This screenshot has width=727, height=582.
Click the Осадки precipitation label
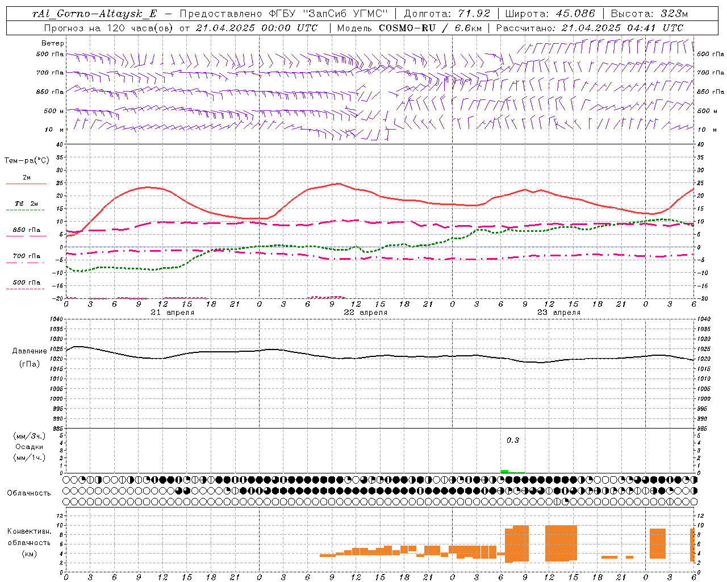point(29,447)
